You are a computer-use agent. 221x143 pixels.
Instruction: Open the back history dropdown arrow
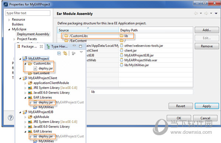(201, 13)
